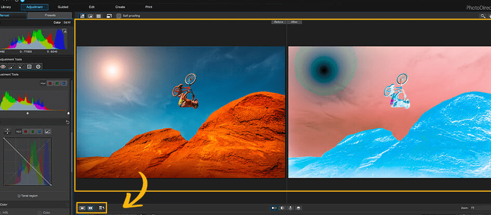The image size is (491, 215).
Task: Click the B&W histogram mode
Action: click(67, 23)
